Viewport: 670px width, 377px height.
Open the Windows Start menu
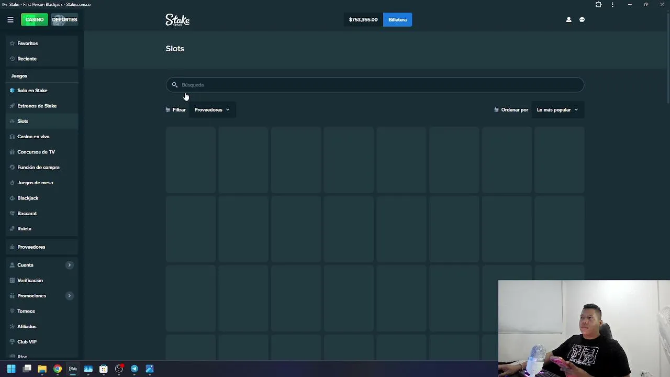(x=11, y=369)
